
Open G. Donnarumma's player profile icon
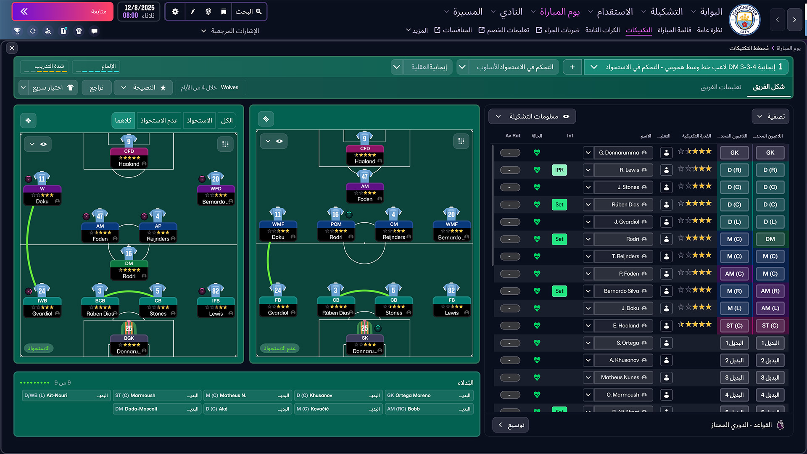tap(666, 153)
